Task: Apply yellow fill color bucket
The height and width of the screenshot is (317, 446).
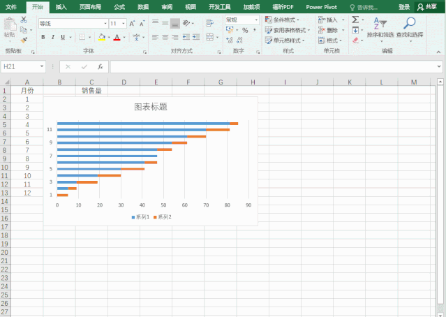Action: pyautogui.click(x=101, y=37)
